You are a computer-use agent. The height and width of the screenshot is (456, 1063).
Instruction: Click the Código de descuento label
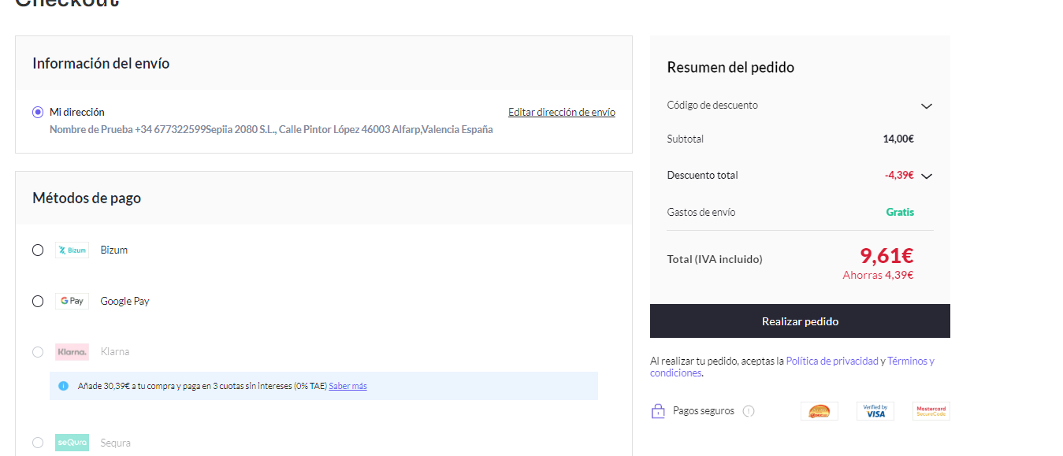click(712, 106)
